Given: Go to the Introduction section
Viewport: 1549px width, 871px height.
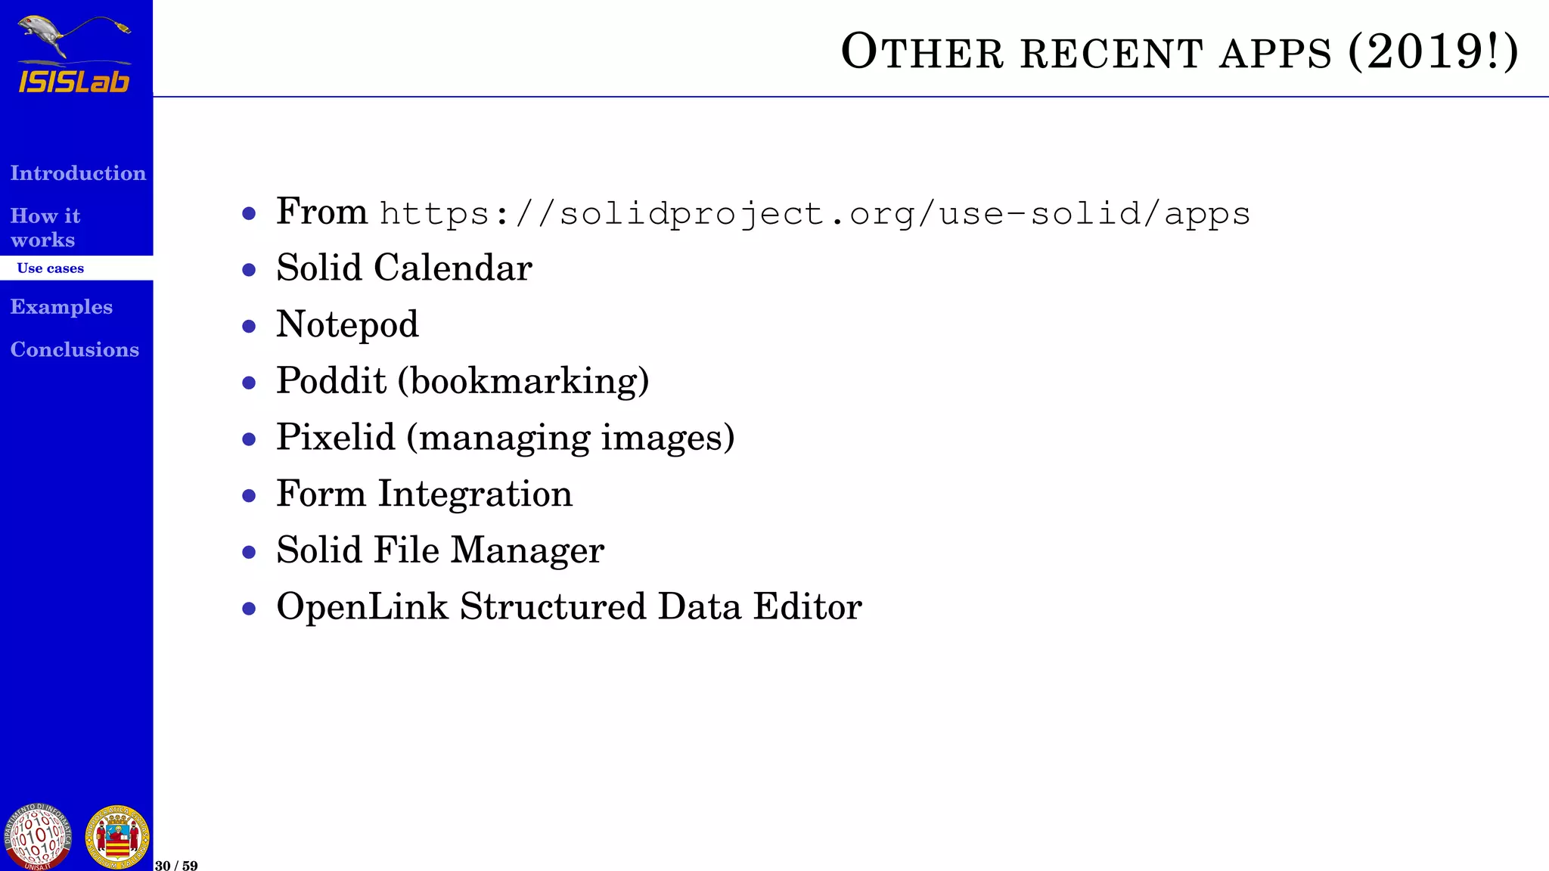Looking at the screenshot, I should click(78, 173).
